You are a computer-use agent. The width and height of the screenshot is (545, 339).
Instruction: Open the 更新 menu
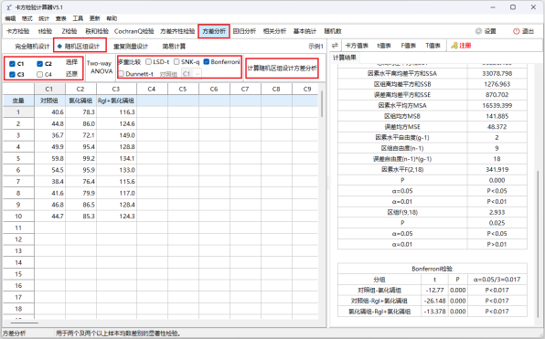94,18
